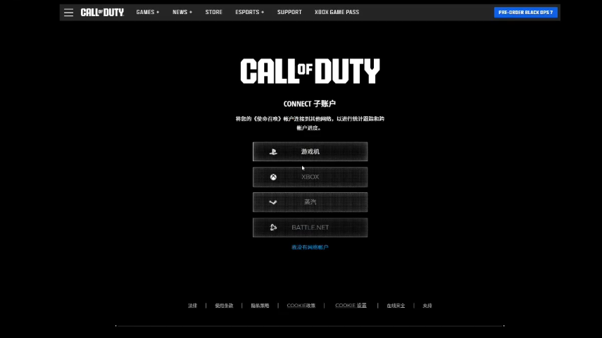Go to the STORE page
The height and width of the screenshot is (338, 602).
213,13
